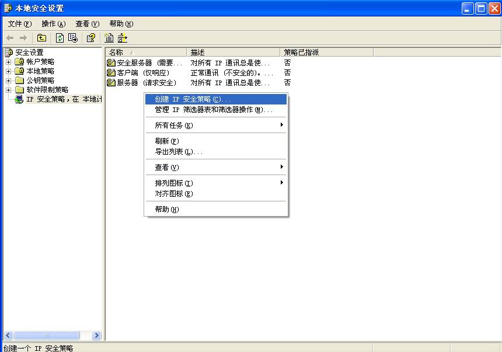The image size is (502, 352).
Task: Click the Back arrow in toolbar
Action: pyautogui.click(x=10, y=38)
